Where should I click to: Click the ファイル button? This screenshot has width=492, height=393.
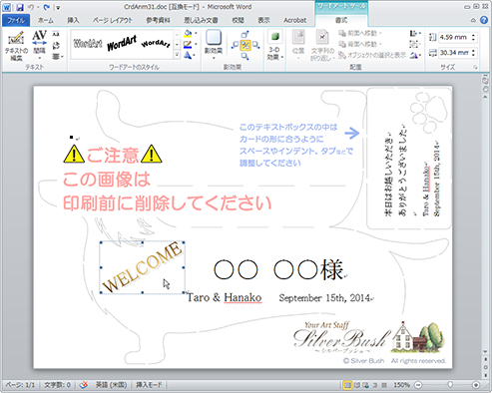pyautogui.click(x=16, y=20)
